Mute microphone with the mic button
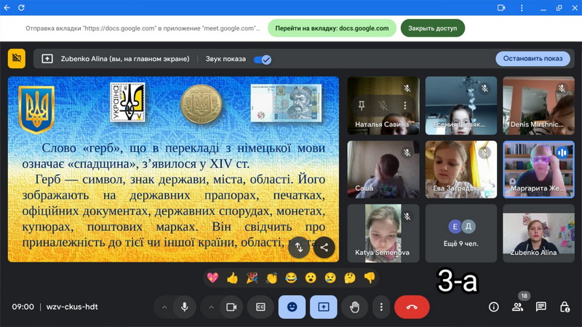The image size is (582, 327). [185, 307]
